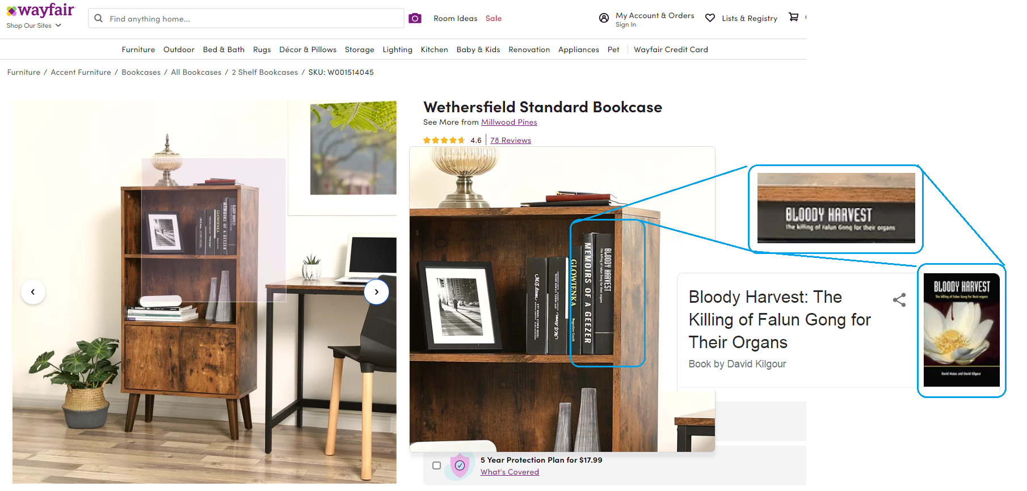Open the Millwood Pines brand link
The image size is (1027, 491).
coord(509,122)
